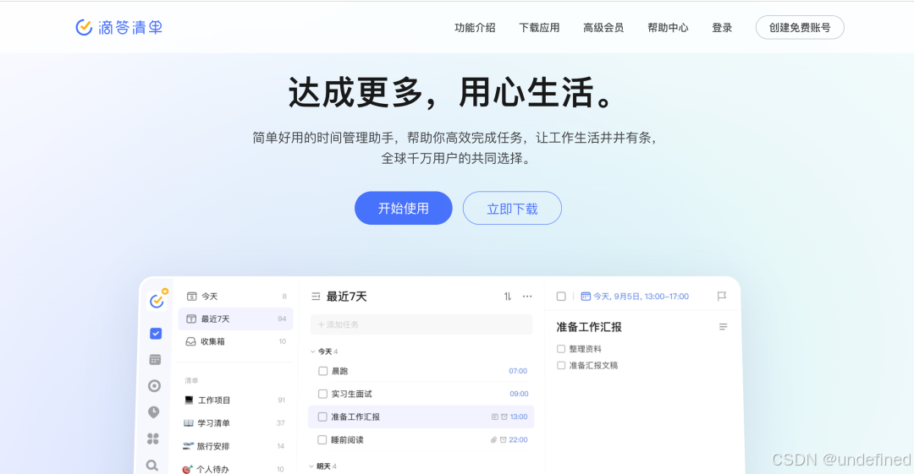Viewport: 914px width, 474px height.
Task: Open the clock habit sidebar icon
Action: [x=153, y=412]
